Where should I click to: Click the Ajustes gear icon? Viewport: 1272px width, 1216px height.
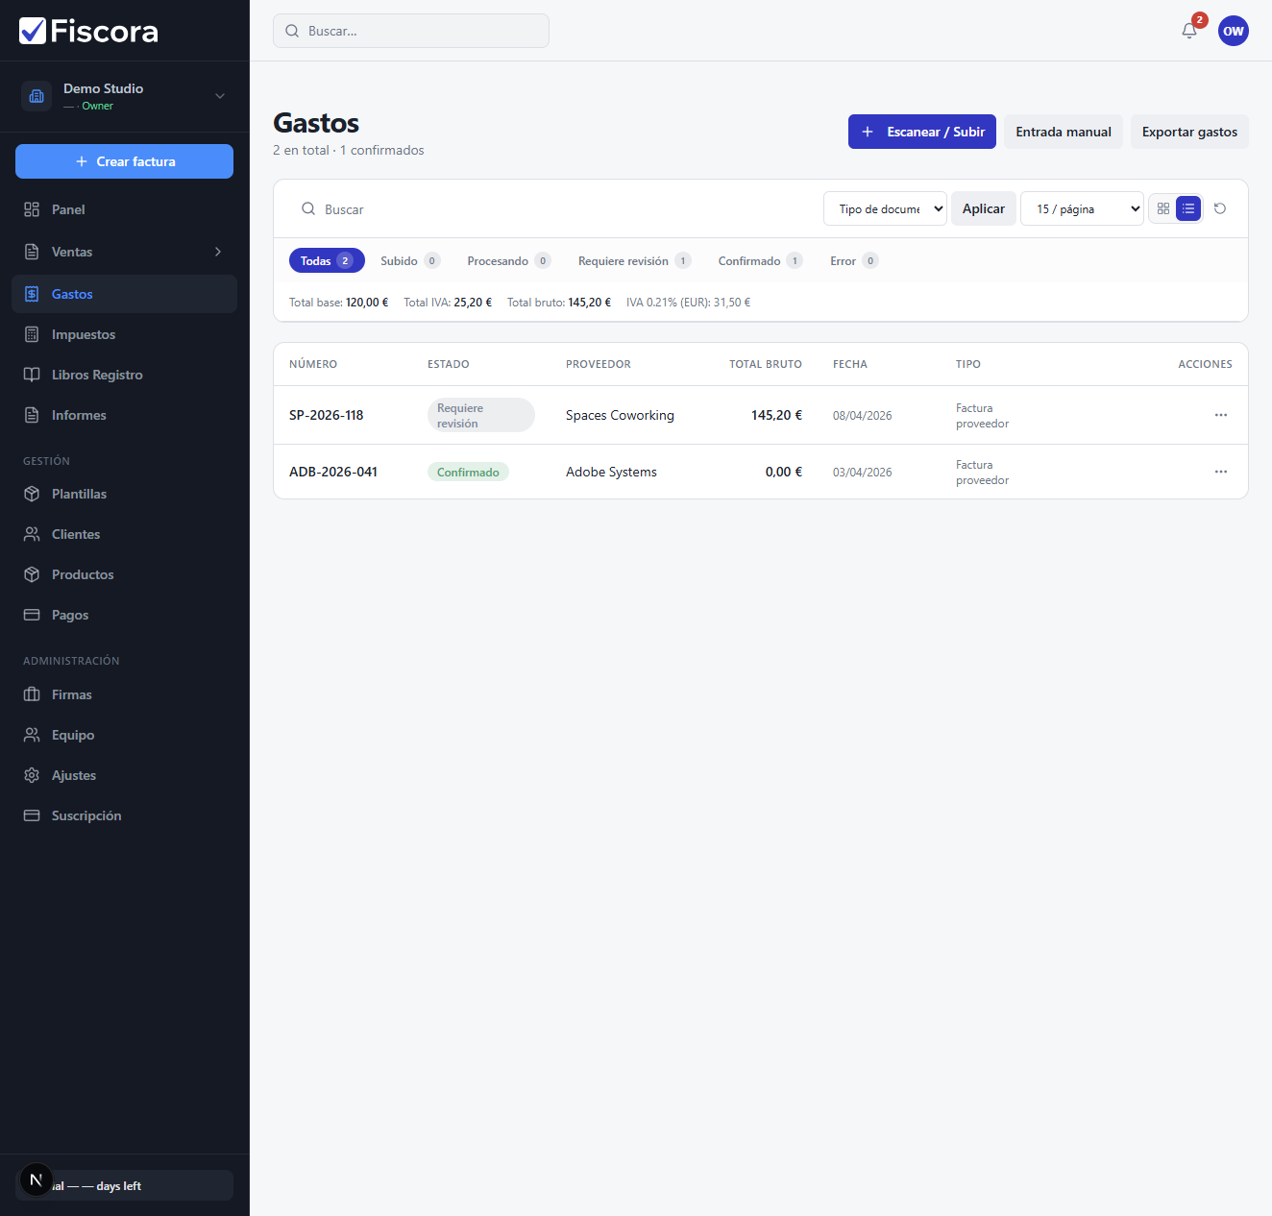click(32, 775)
